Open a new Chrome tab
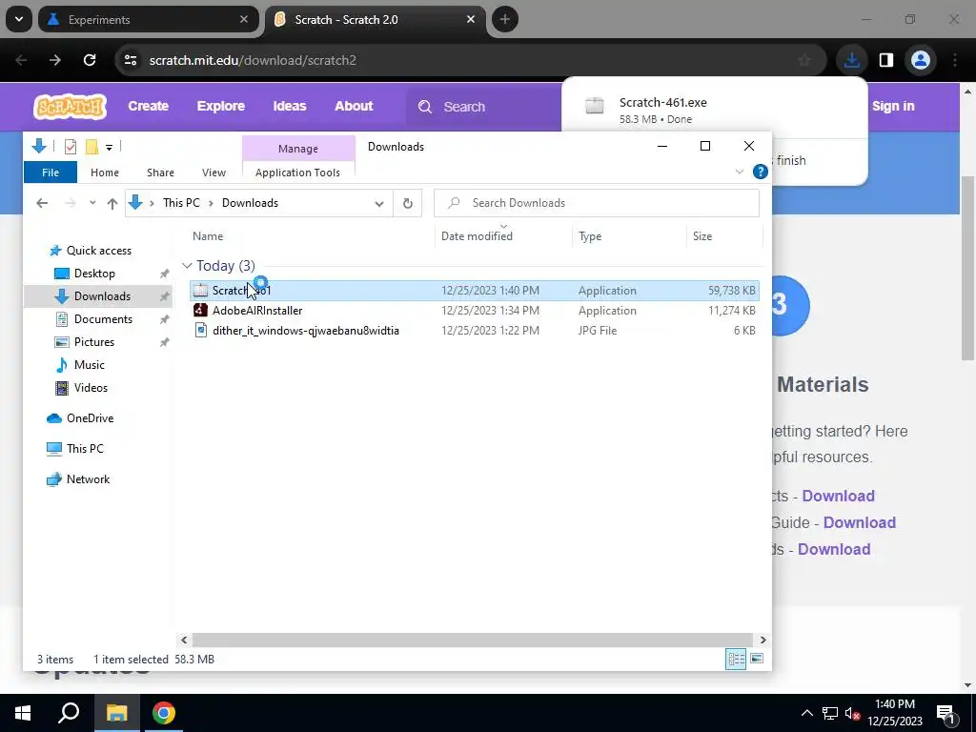The height and width of the screenshot is (732, 976). click(505, 20)
